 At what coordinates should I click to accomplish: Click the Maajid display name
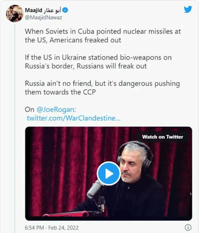33,11
